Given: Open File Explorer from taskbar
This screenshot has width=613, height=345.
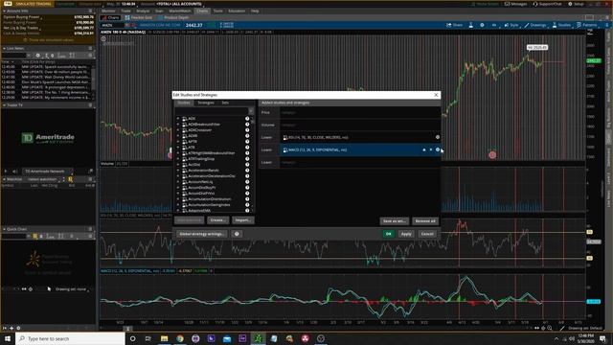Looking at the screenshot, I should (164, 338).
